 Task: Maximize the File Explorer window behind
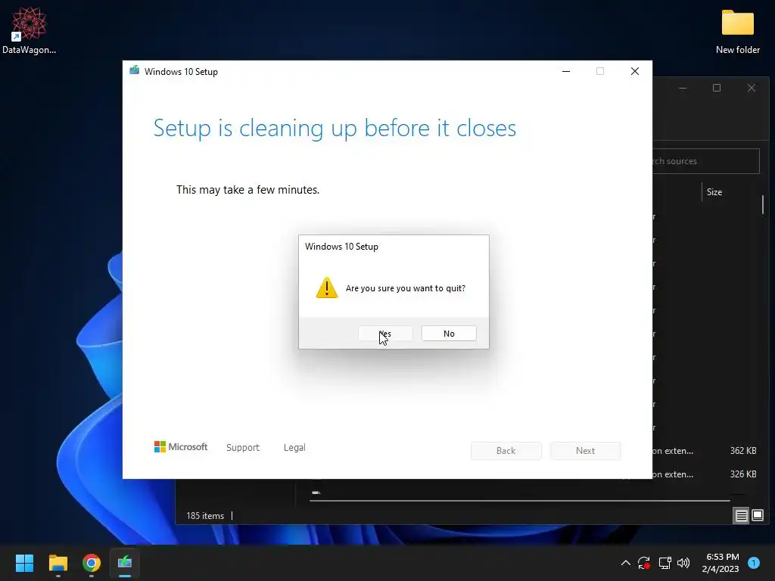[717, 88]
